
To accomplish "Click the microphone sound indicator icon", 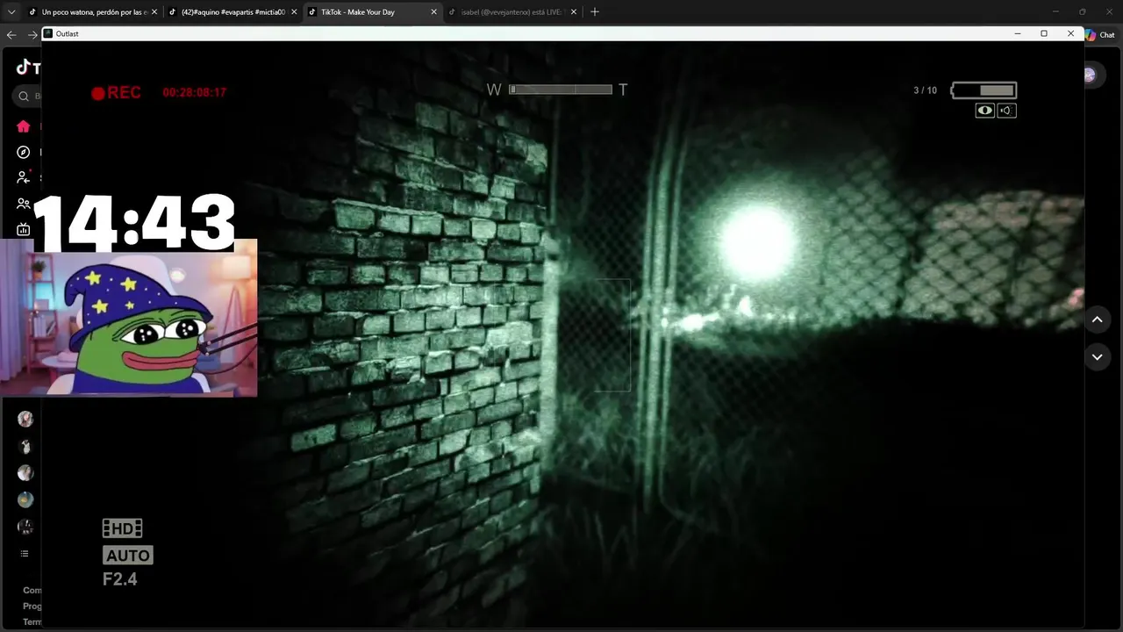I will pyautogui.click(x=1006, y=111).
